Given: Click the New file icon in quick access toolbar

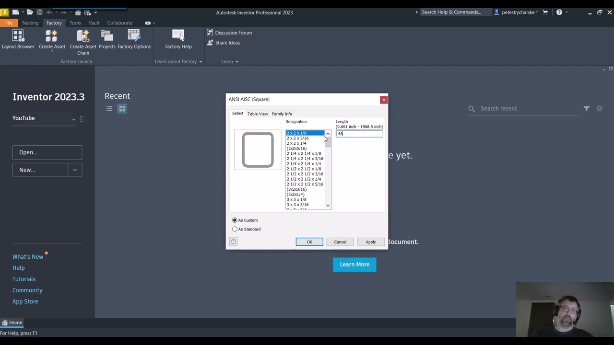Looking at the screenshot, I should (x=16, y=12).
